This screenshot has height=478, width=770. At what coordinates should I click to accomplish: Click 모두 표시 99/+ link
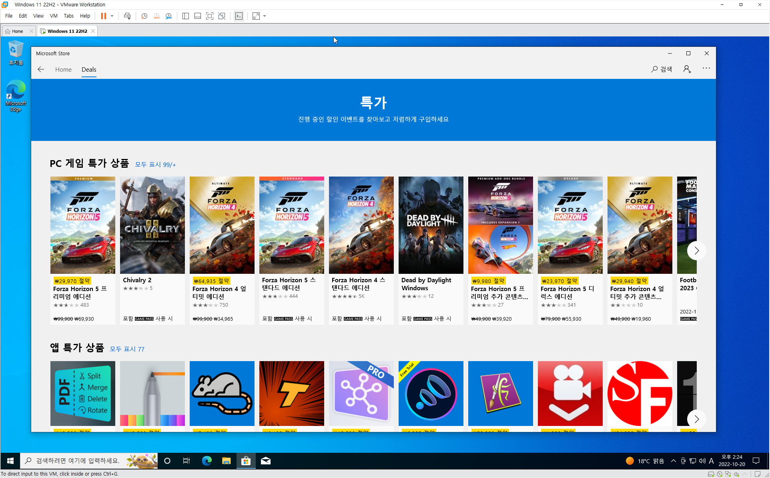point(155,165)
